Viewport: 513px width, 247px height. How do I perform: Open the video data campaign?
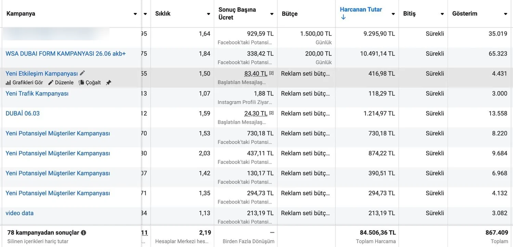pos(19,213)
